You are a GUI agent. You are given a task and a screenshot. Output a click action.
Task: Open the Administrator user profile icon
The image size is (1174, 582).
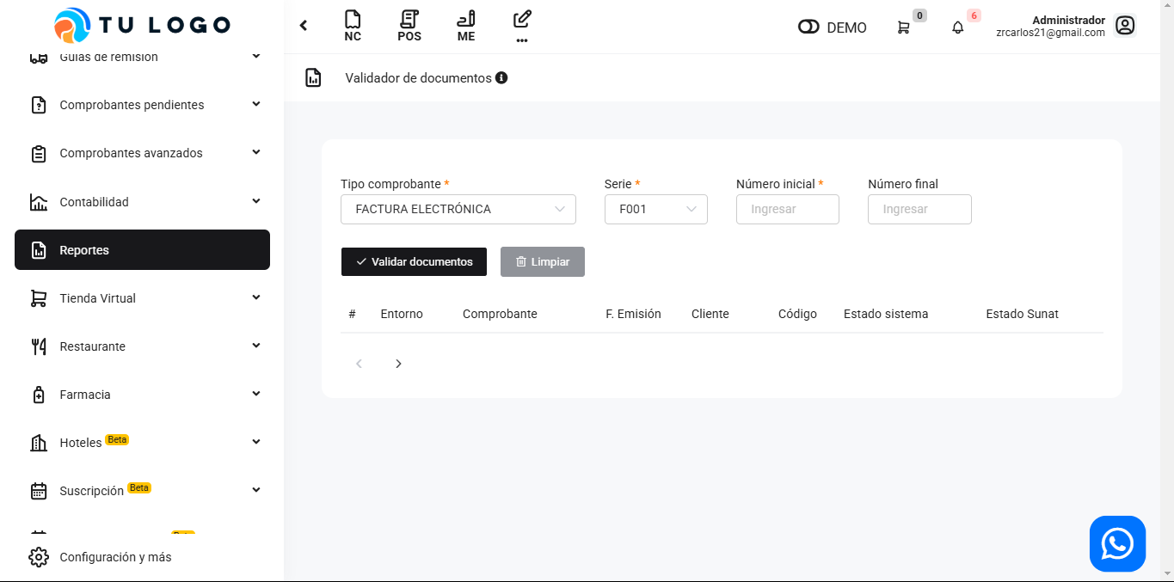[1125, 26]
